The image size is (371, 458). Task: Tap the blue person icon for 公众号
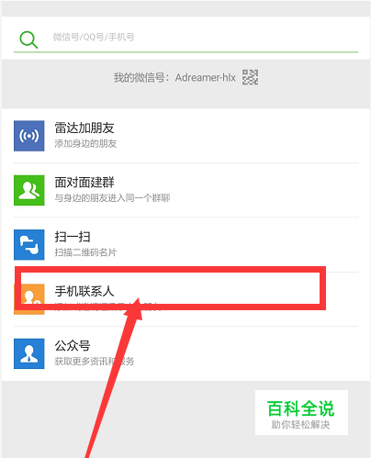click(29, 353)
